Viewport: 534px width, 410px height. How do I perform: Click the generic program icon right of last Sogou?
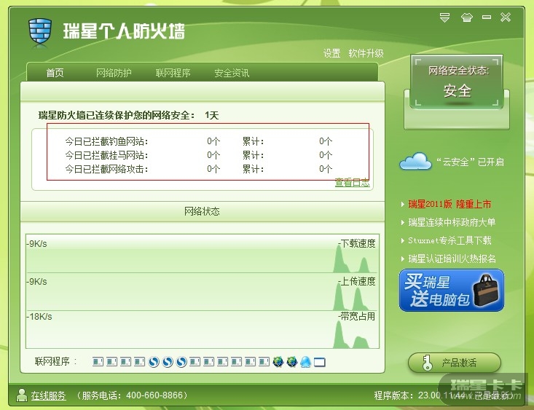[x=195, y=362]
